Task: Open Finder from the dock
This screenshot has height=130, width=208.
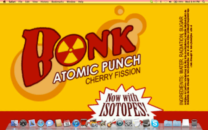Action: pos(14,123)
